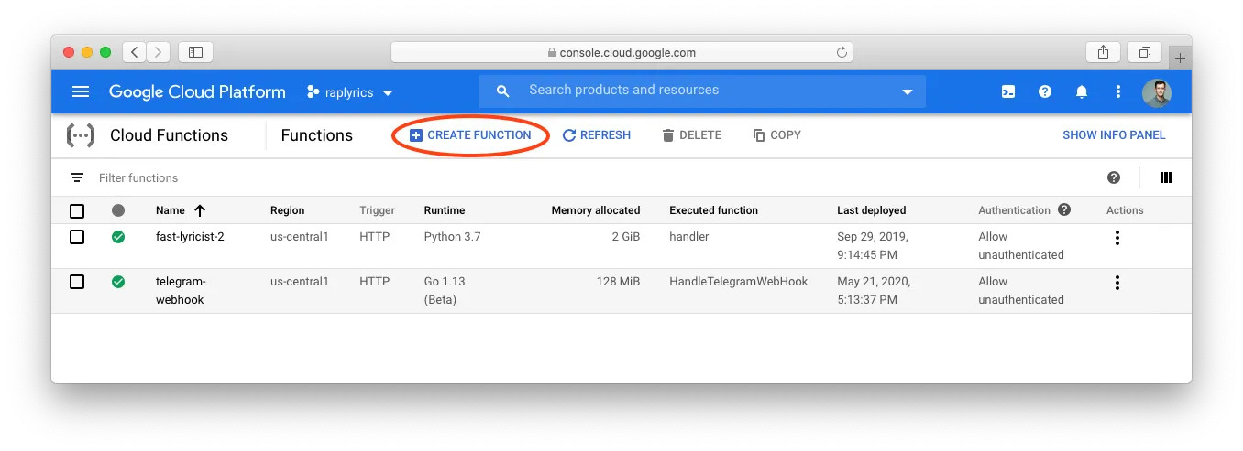Open telegram-webhook function name
This screenshot has width=1243, height=451.
click(x=181, y=291)
